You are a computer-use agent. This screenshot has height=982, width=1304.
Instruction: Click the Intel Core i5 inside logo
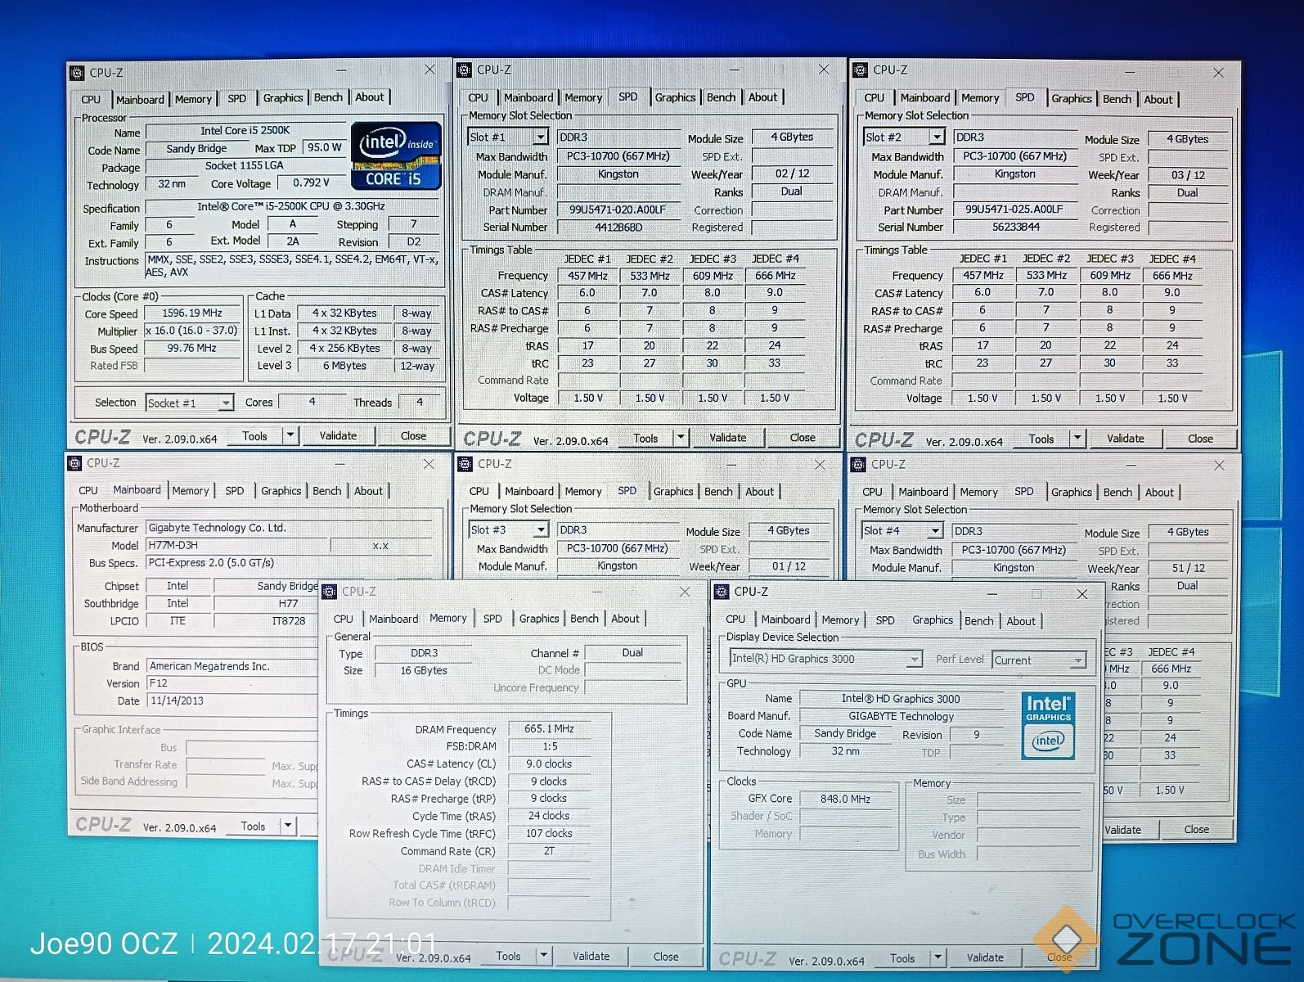click(x=396, y=155)
